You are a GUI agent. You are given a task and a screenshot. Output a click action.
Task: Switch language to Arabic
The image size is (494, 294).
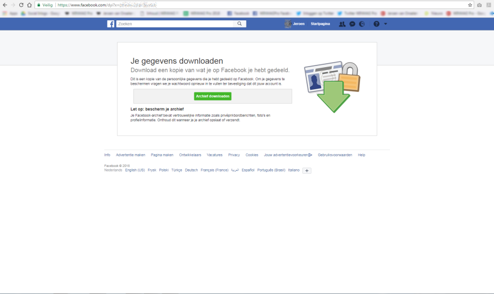tap(235, 170)
